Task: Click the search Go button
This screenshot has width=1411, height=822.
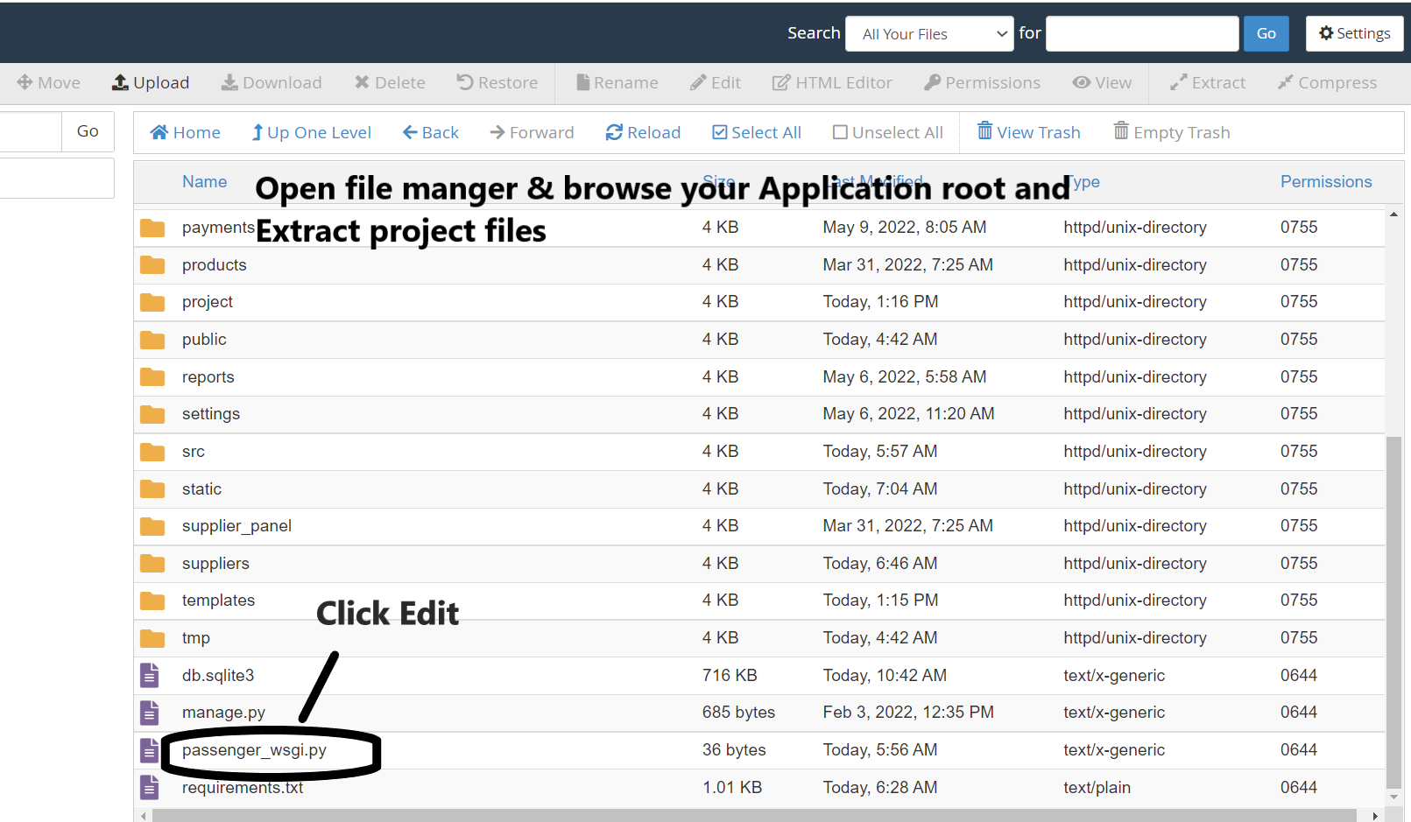Action: click(1266, 33)
